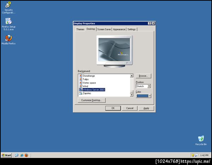Click the Vortec space file icon

(x=81, y=83)
